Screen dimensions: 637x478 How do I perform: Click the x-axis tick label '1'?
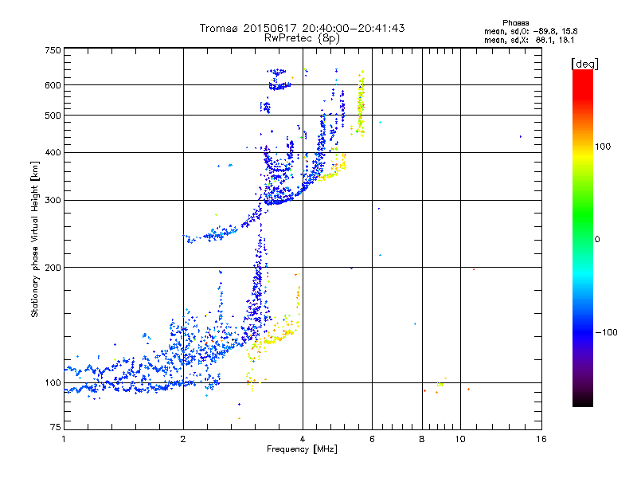64,439
